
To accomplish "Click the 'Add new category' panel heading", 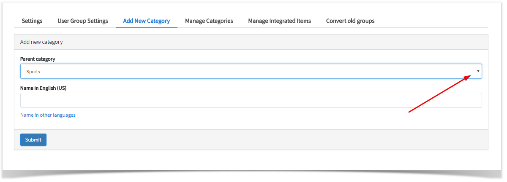I will 41,42.
